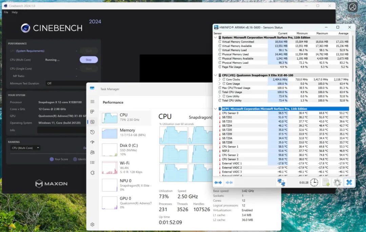Expand Core Utility row in HWiNFO
Screen dimensions: 366x232
click(x=219, y=96)
